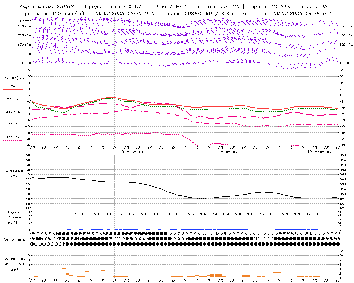Image resolution: width=354 pixels, height=283 pixels.
Task: Select the elevation text Высота: 60м
Action: point(316,7)
